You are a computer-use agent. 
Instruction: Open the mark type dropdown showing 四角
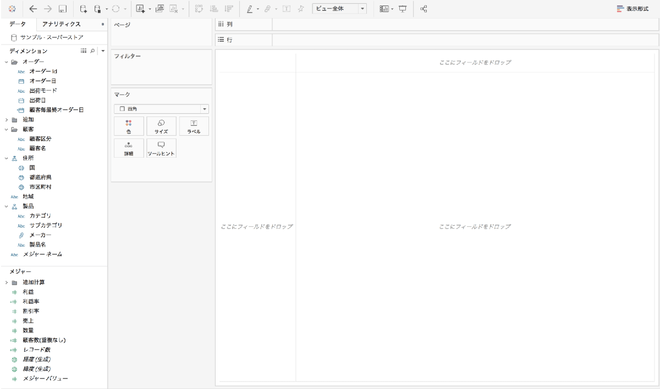[161, 109]
